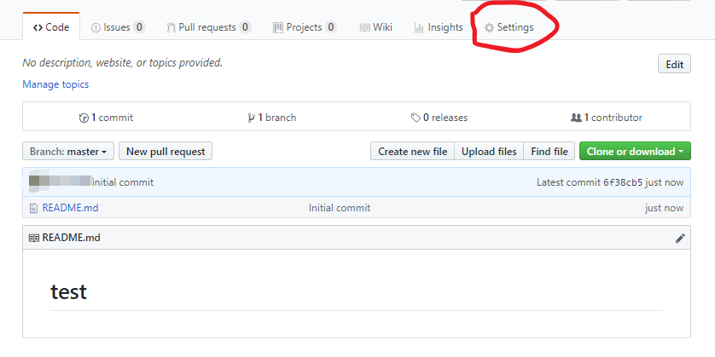Screen dimensions: 715x357
Task: Click the README 'test' heading
Action: (68, 291)
